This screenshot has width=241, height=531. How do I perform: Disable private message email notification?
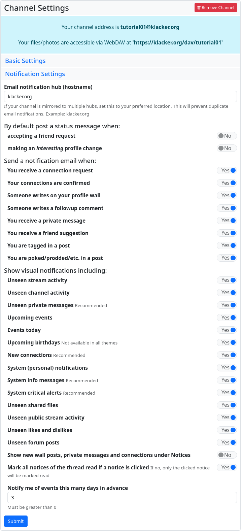227,221
